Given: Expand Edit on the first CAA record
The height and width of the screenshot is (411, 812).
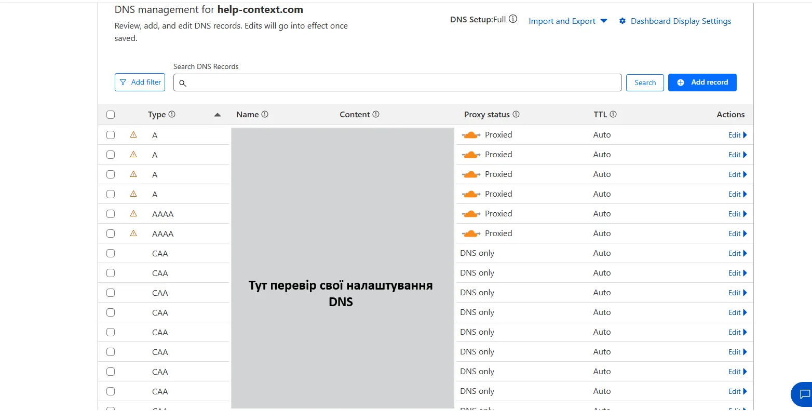Looking at the screenshot, I should tap(738, 253).
